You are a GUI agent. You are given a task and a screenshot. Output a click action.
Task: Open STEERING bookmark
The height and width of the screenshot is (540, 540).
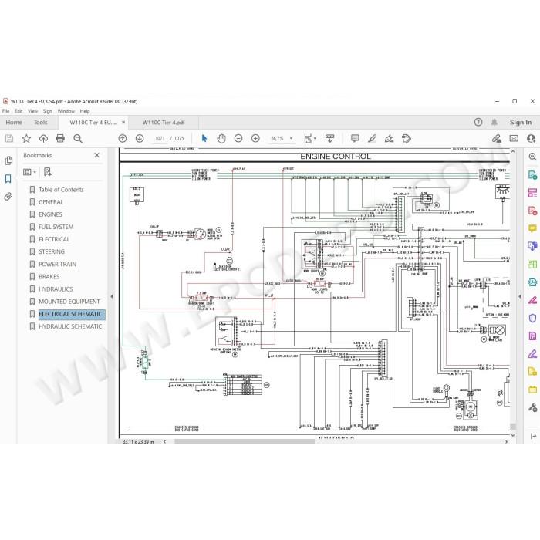pos(52,251)
